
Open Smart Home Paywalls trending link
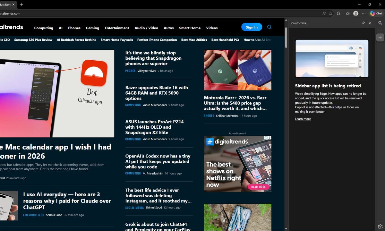click(117, 40)
